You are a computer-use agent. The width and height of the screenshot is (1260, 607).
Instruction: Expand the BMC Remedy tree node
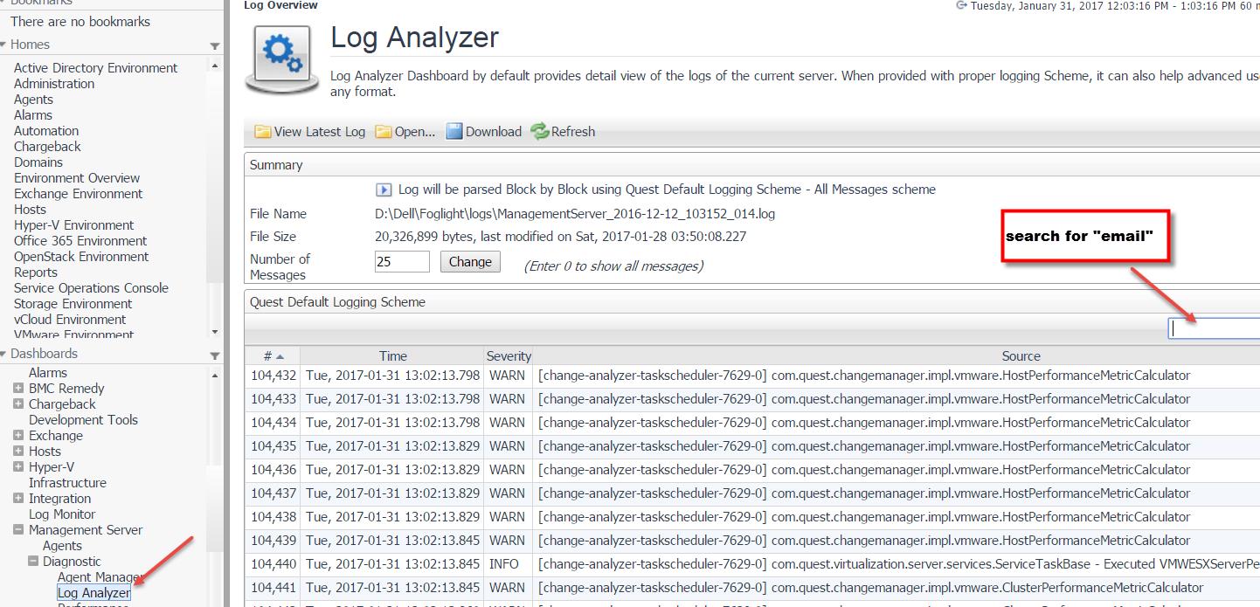[19, 389]
